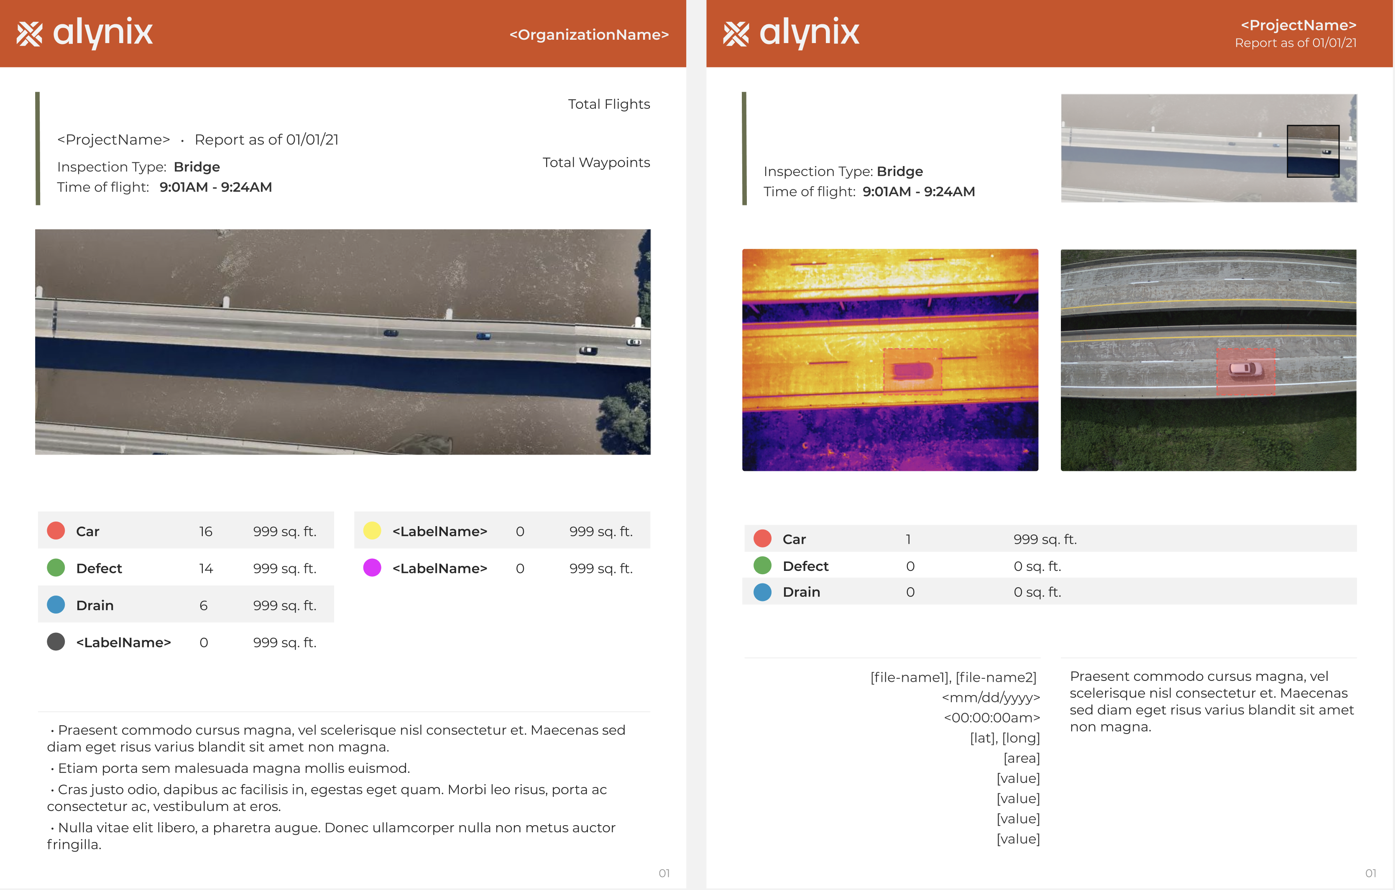Click Drain count value 6
The image size is (1395, 890).
(203, 606)
